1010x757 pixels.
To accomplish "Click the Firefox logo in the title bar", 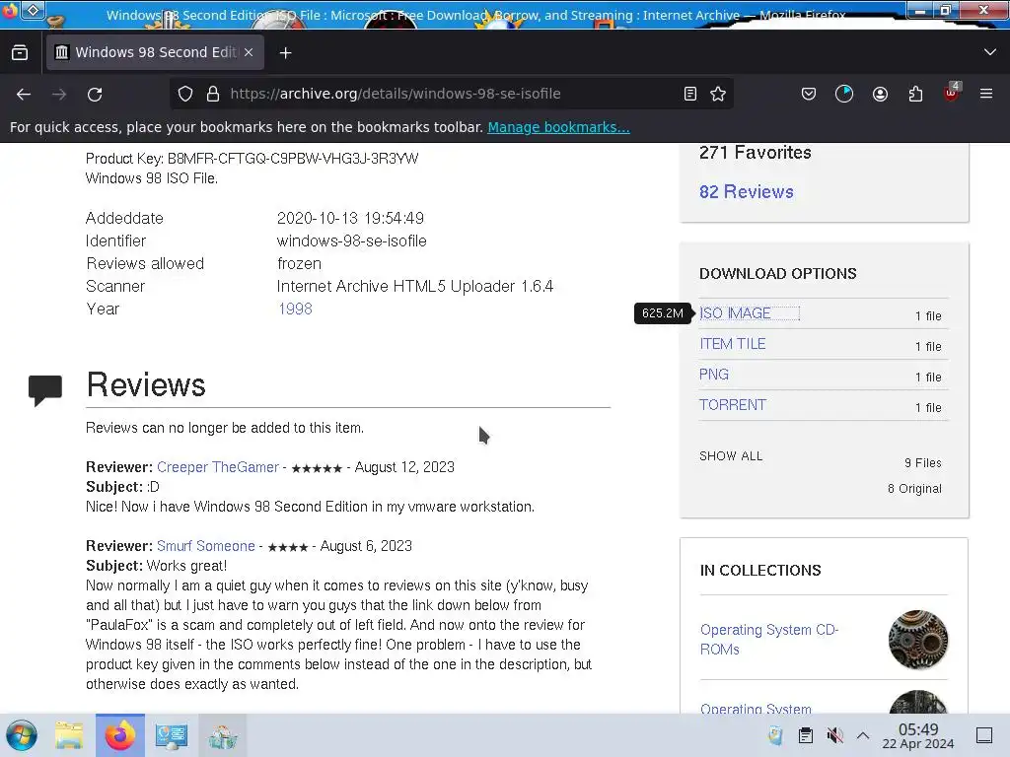I will click(10, 10).
